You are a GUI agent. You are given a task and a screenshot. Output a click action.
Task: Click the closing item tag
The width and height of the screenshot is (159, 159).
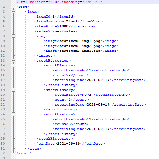pos(33,149)
